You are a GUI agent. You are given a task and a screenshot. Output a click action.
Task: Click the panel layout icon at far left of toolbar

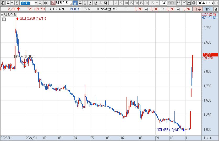(3, 3)
